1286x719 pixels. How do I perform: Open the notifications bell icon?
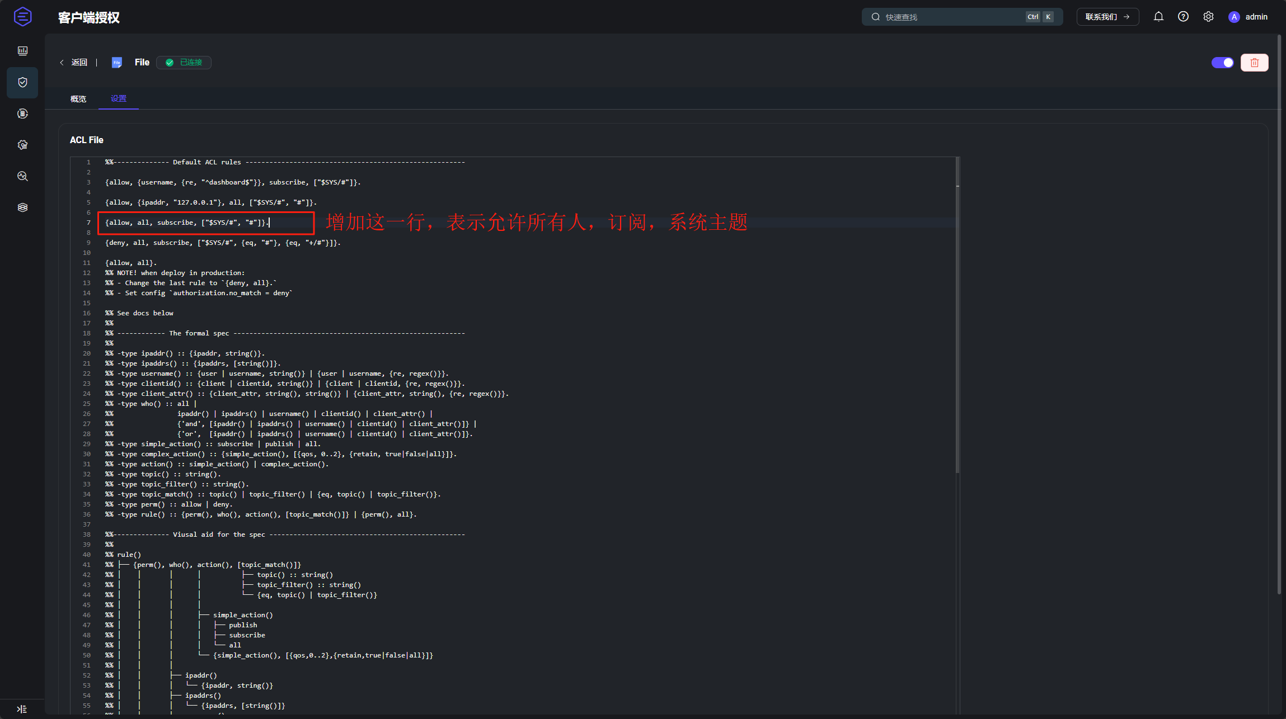1158,17
